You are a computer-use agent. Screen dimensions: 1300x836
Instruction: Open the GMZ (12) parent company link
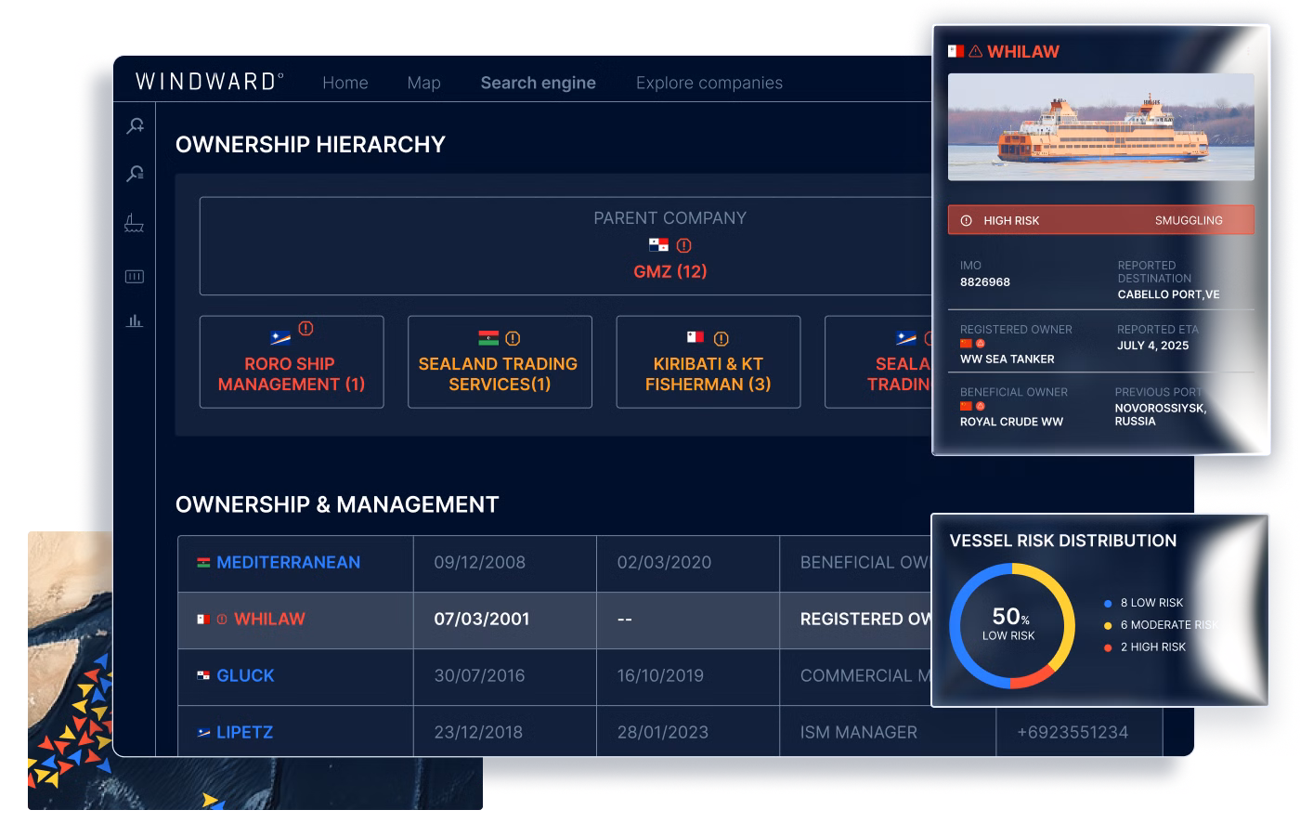670,271
